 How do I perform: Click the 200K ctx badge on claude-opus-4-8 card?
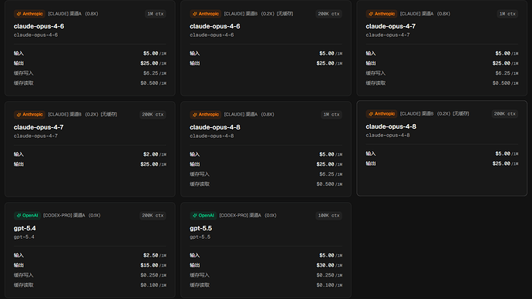tap(505, 114)
